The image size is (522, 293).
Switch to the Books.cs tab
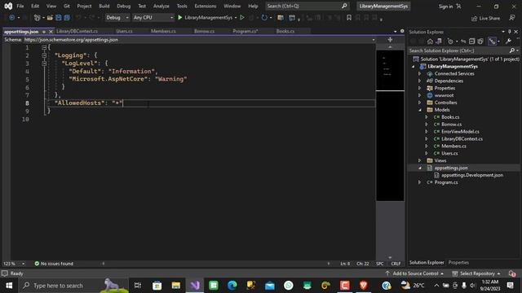285,31
